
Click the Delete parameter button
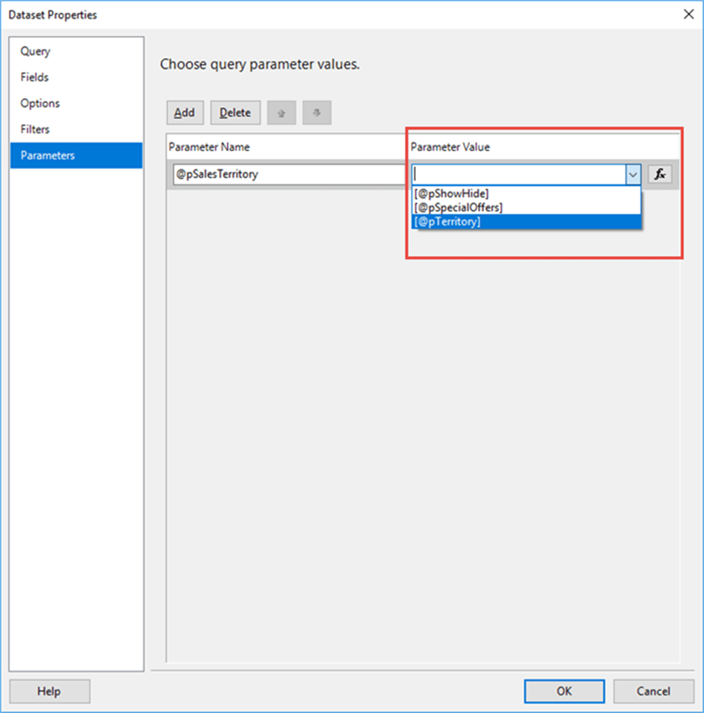[x=235, y=113]
